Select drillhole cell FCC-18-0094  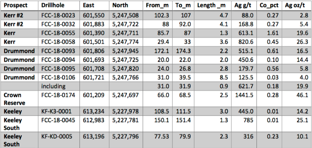[x=58, y=60]
